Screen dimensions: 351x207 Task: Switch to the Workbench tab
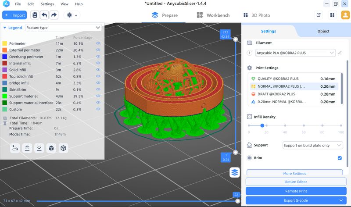tap(213, 15)
